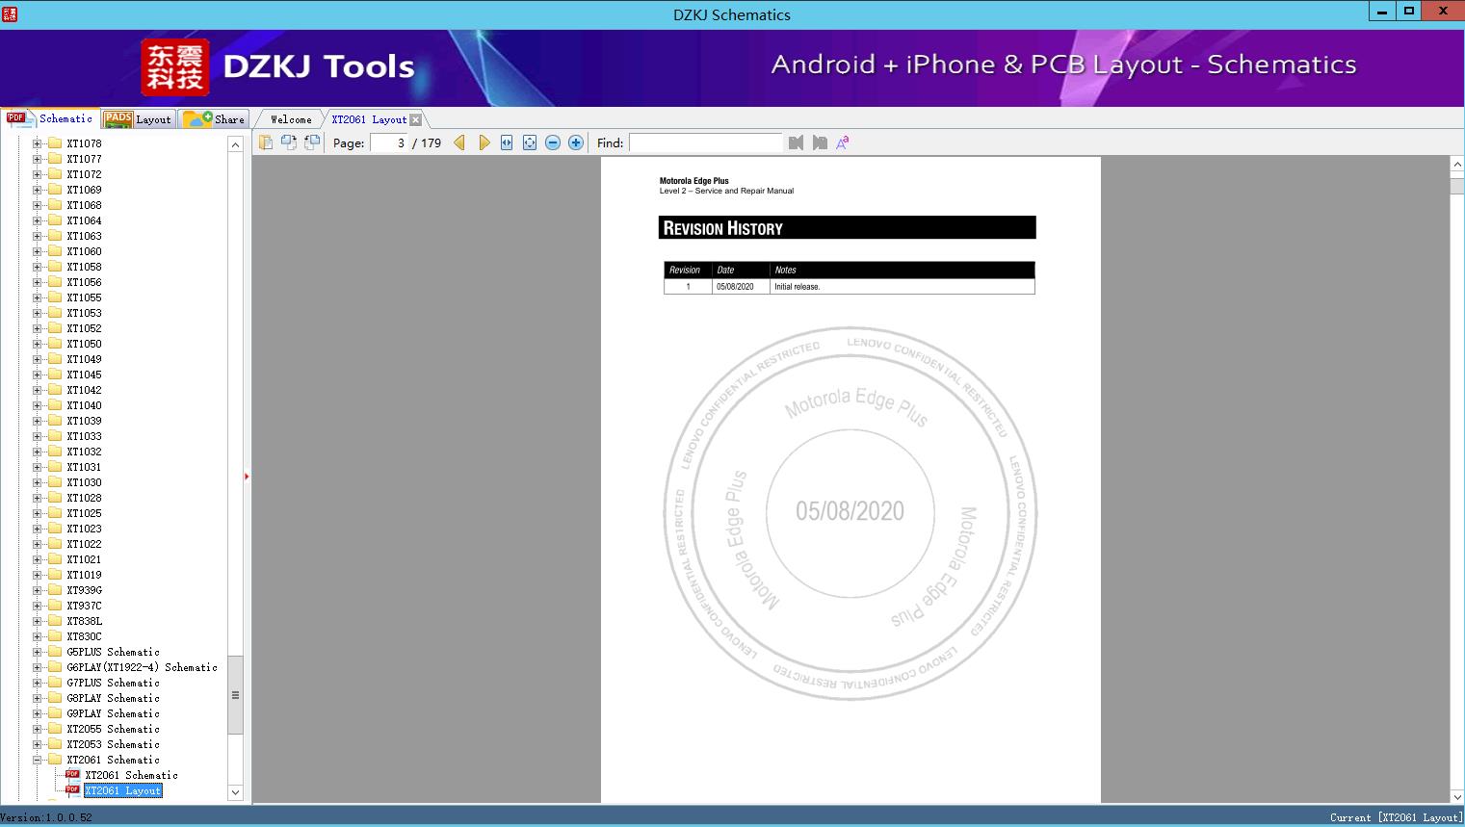
Task: Click the XT1023 folder icon
Action: pos(55,529)
